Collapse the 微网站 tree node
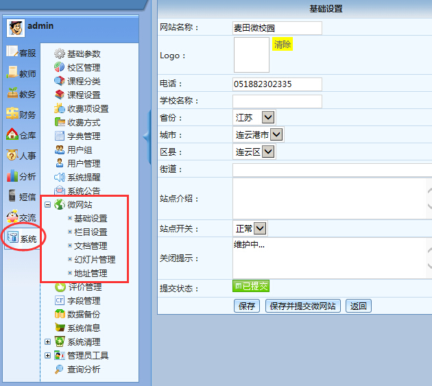This screenshot has width=432, height=386. tap(47, 204)
